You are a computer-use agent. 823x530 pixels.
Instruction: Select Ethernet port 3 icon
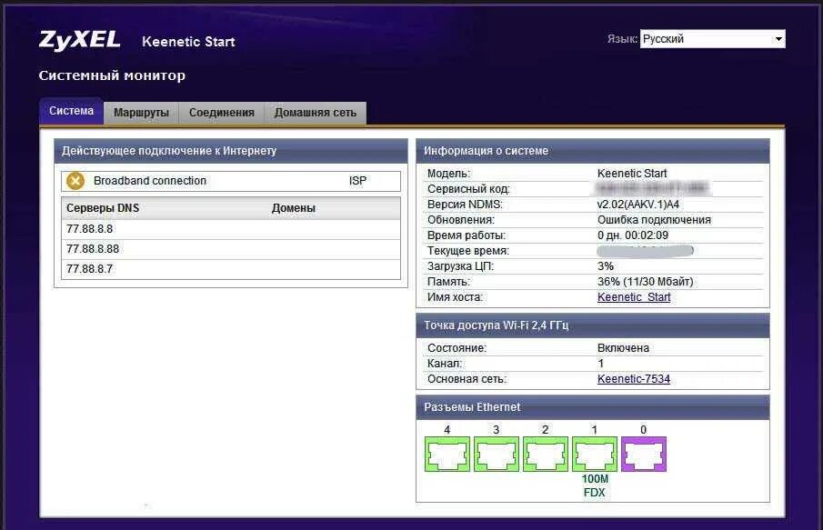tap(496, 454)
